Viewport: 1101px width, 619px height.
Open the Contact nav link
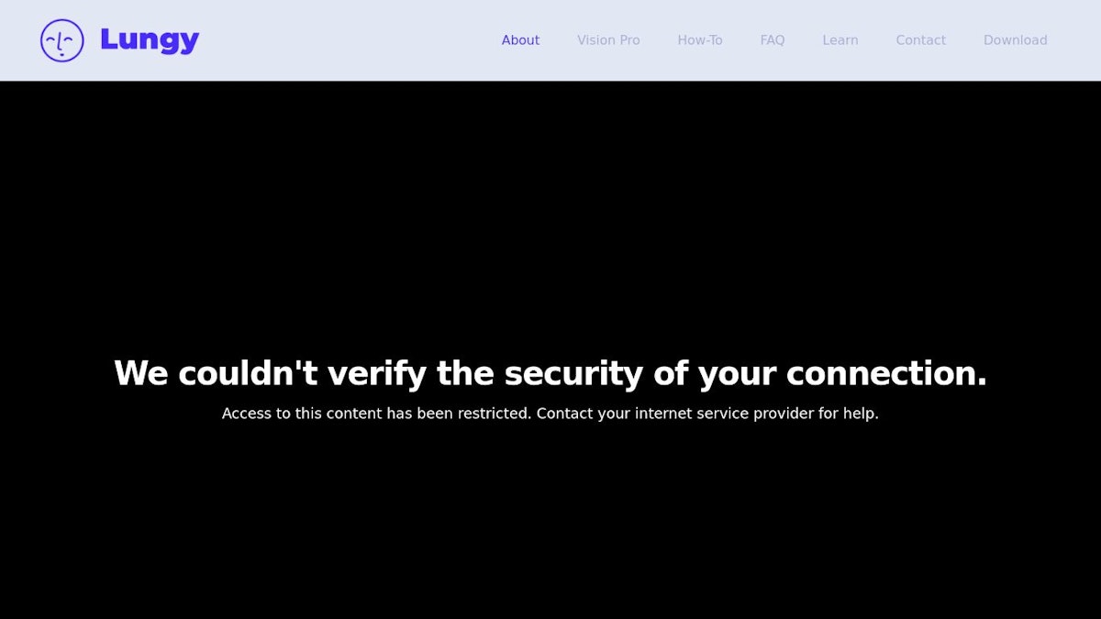point(920,40)
